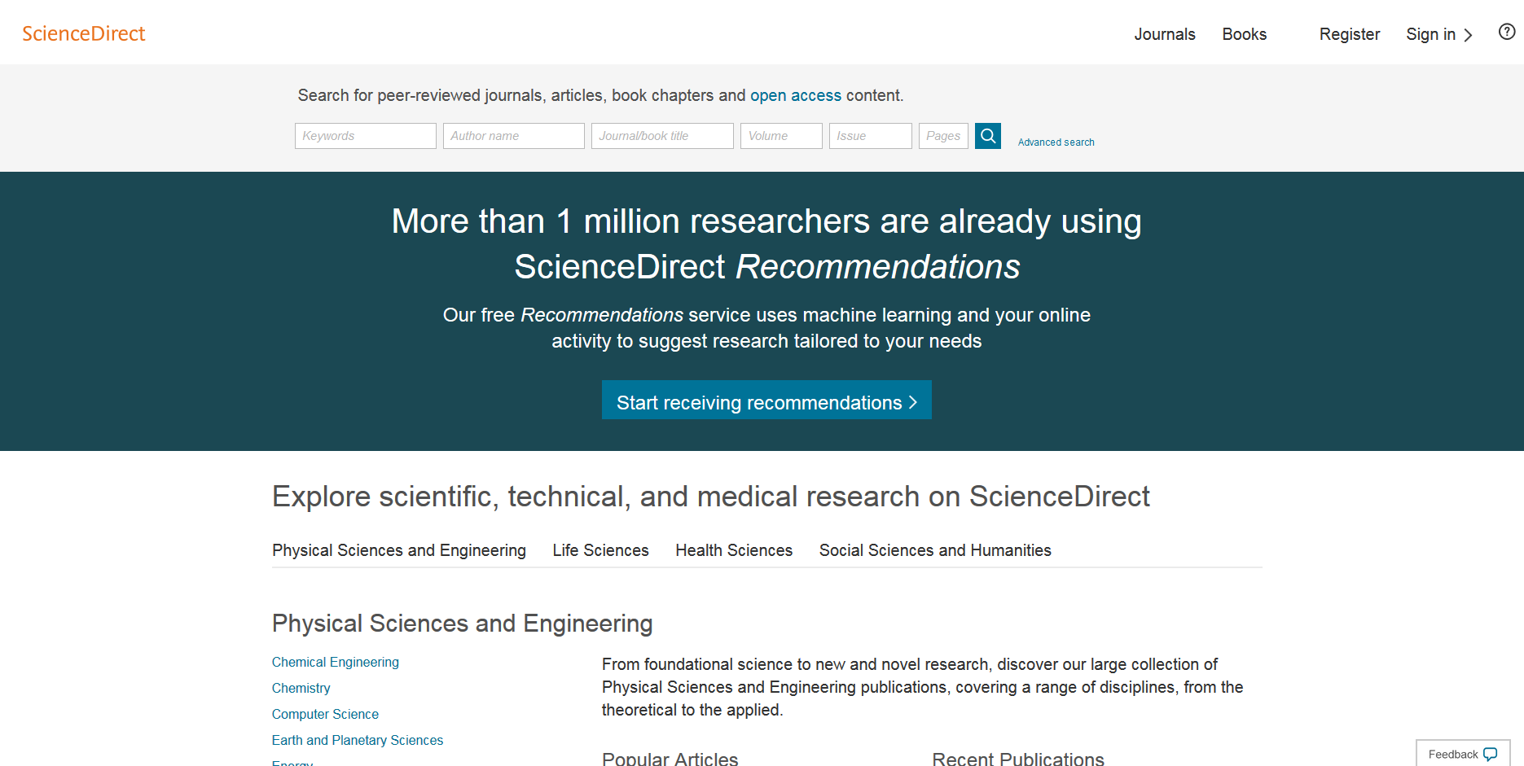This screenshot has width=1524, height=766.
Task: Focus the Author name field
Action: [513, 136]
